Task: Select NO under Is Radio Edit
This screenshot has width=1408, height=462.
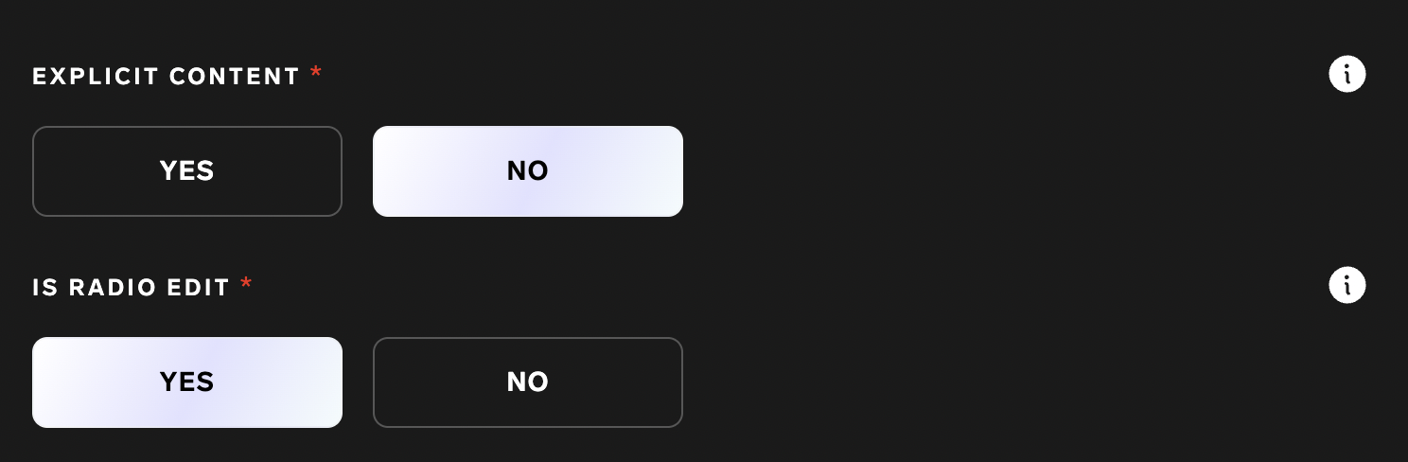Action: (528, 382)
